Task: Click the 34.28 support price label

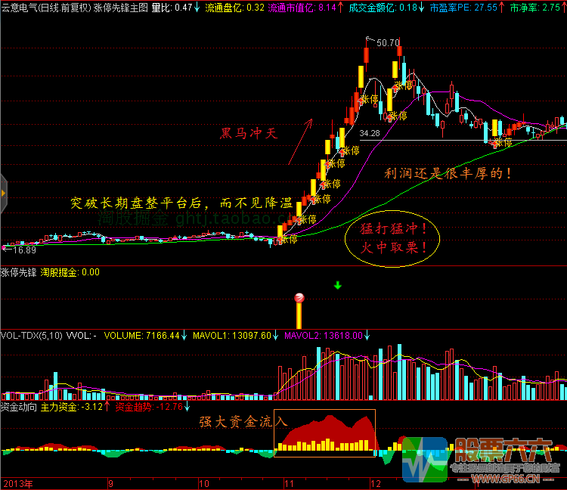Action: pyautogui.click(x=370, y=133)
